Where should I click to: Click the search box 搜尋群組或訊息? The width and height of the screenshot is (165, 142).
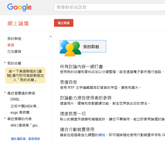(109, 7)
